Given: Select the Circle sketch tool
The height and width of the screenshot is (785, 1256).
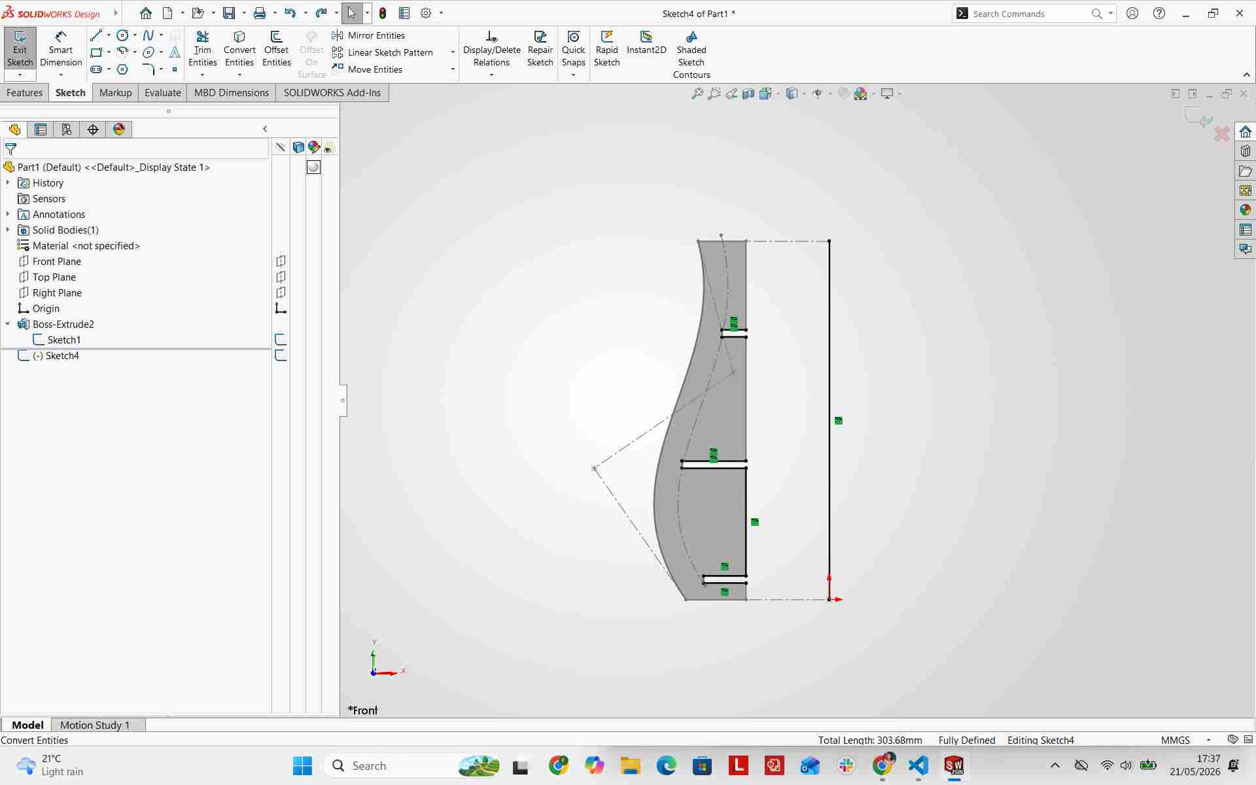Looking at the screenshot, I should click(x=122, y=35).
